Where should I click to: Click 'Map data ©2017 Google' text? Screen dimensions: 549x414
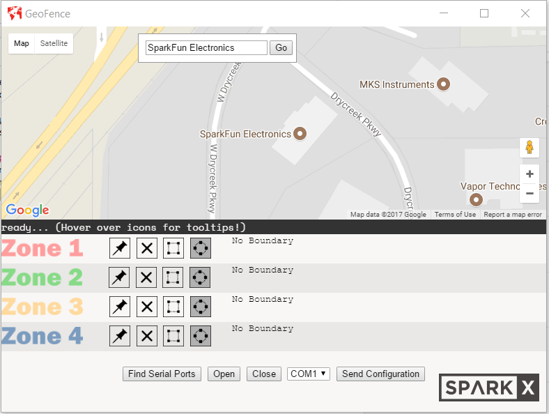click(x=388, y=215)
